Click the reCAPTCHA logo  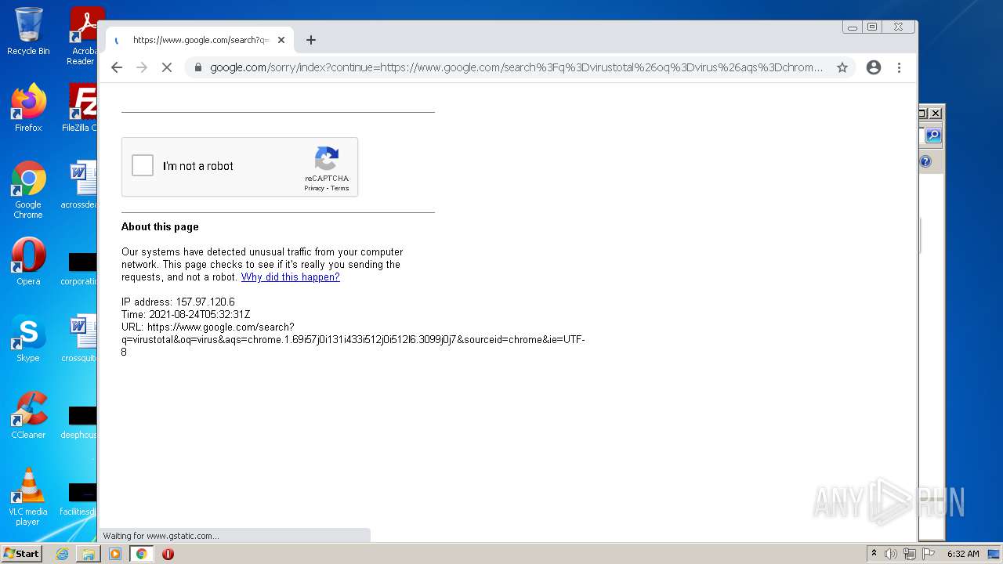point(327,158)
